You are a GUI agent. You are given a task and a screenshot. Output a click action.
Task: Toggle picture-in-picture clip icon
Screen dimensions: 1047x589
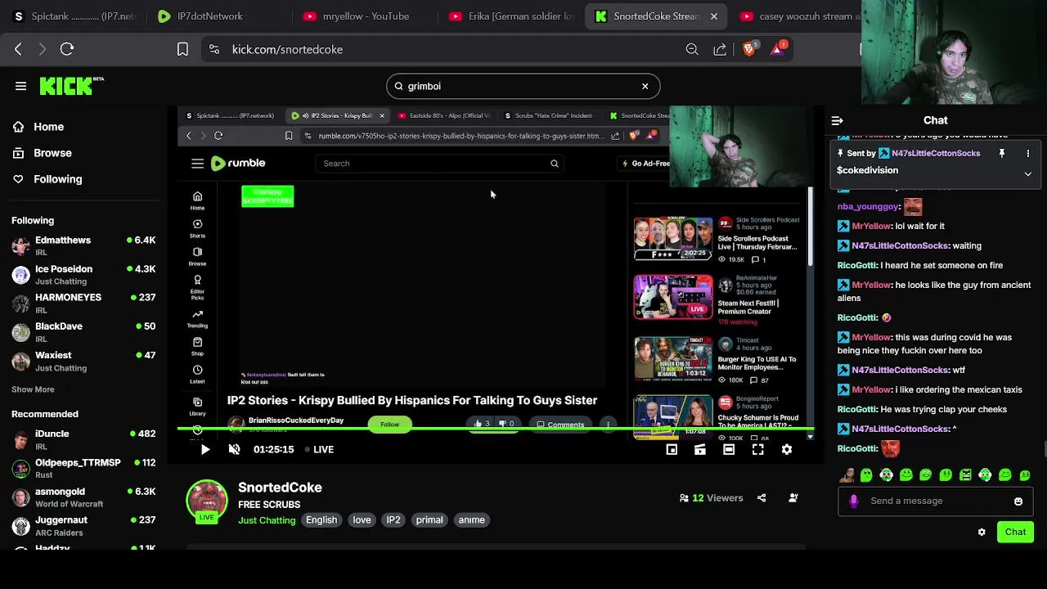(700, 449)
